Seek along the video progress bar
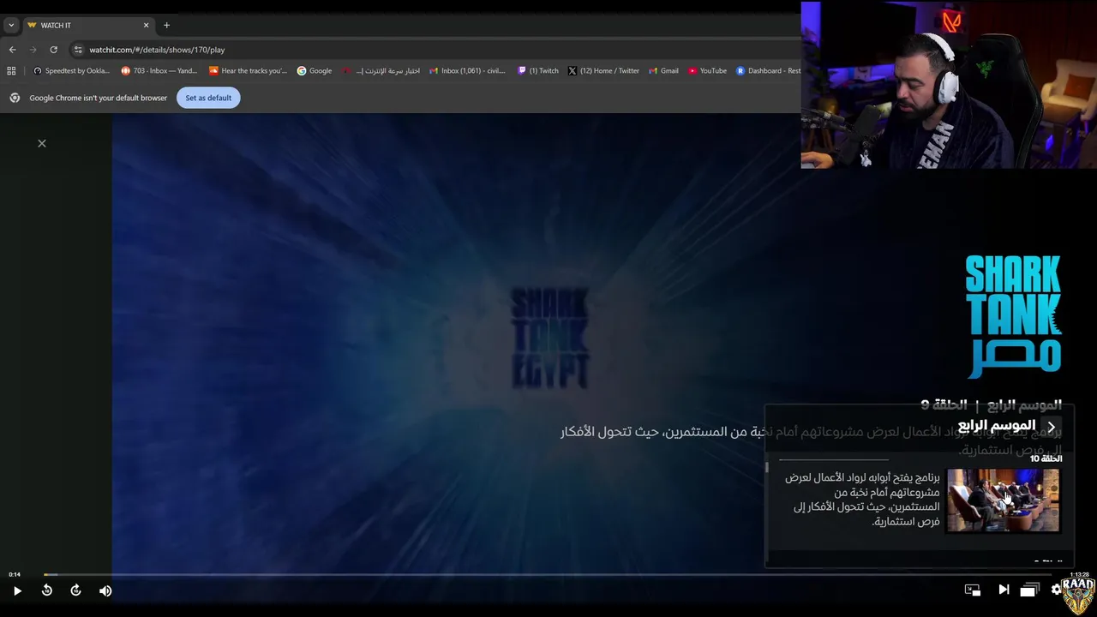Screen dimensions: 1097x617 pos(548,575)
